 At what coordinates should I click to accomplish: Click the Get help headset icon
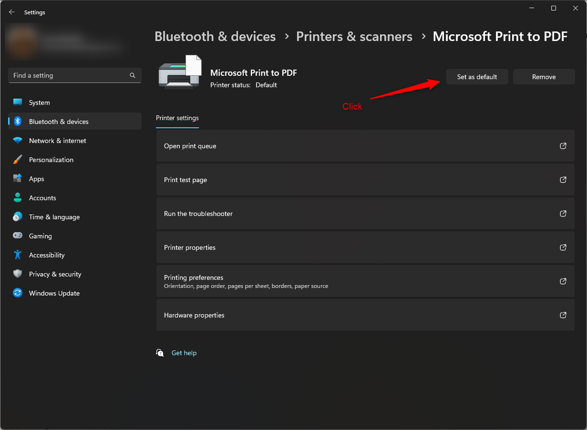(x=160, y=353)
